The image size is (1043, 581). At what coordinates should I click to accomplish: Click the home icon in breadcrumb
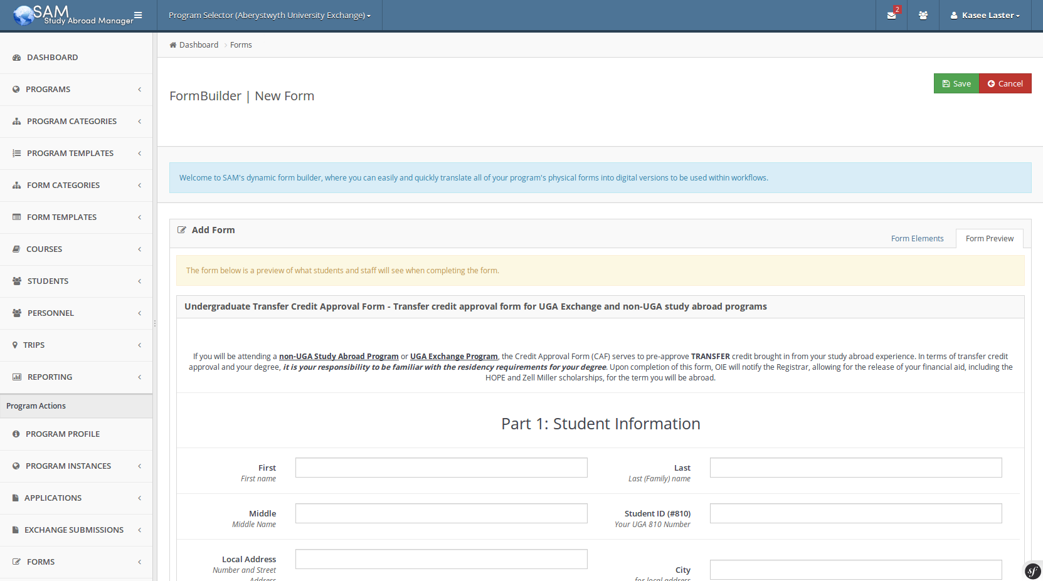click(173, 45)
